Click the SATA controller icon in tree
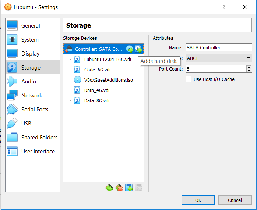The width and height of the screenshot is (257, 210). point(69,49)
